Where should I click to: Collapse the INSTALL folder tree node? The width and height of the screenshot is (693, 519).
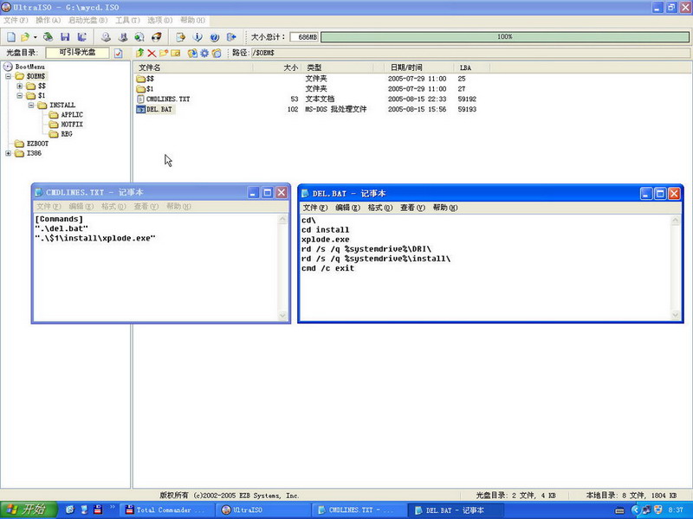tap(31, 106)
